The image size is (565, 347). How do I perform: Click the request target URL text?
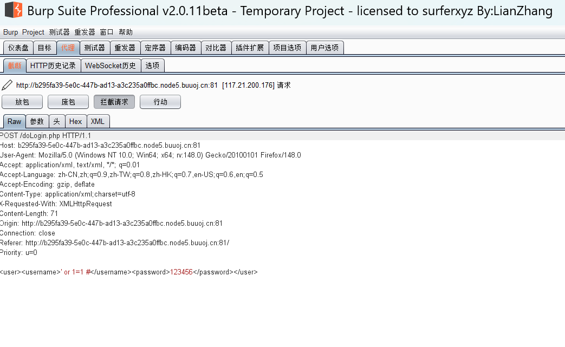117,86
